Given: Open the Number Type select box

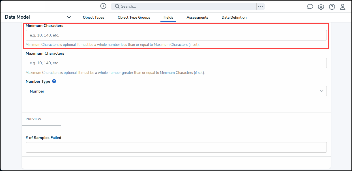Looking at the screenshot, I should [176, 91].
